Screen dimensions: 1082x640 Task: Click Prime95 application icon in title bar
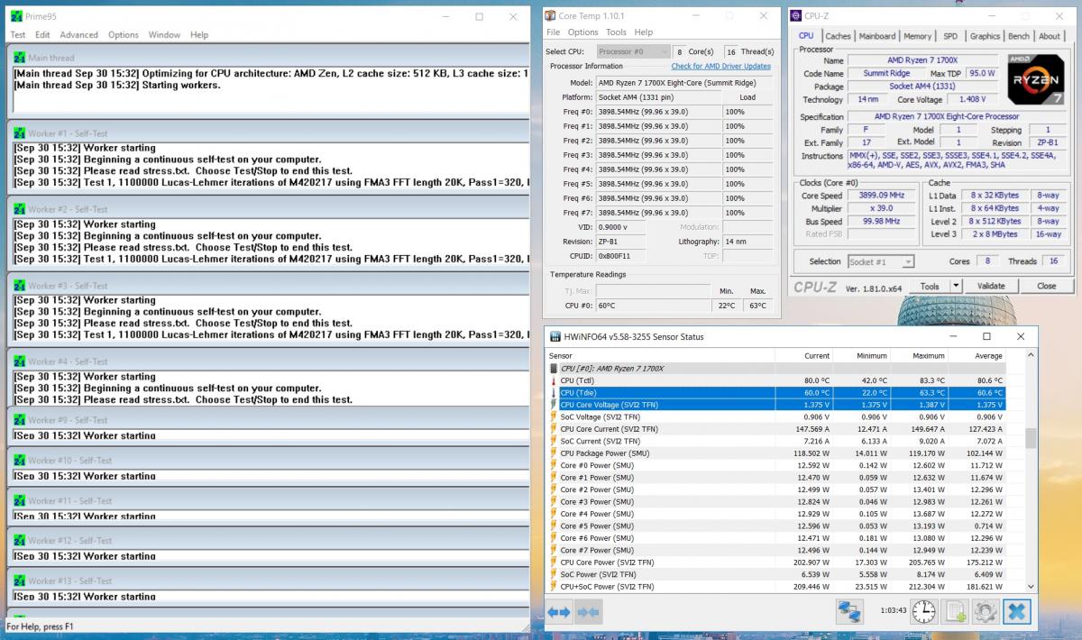tap(16, 16)
